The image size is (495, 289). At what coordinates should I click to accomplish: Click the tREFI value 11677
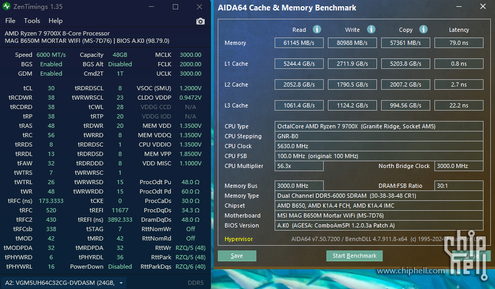[120, 210]
